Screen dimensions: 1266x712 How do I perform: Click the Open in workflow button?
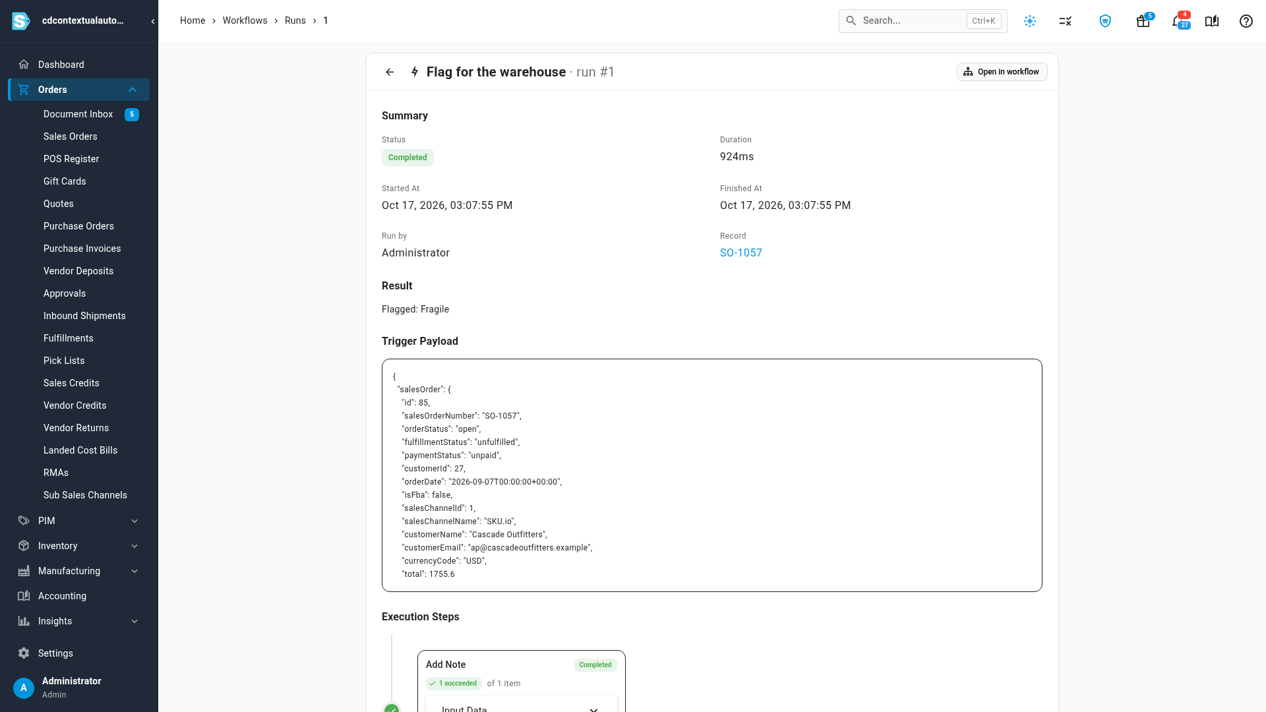pyautogui.click(x=1002, y=72)
